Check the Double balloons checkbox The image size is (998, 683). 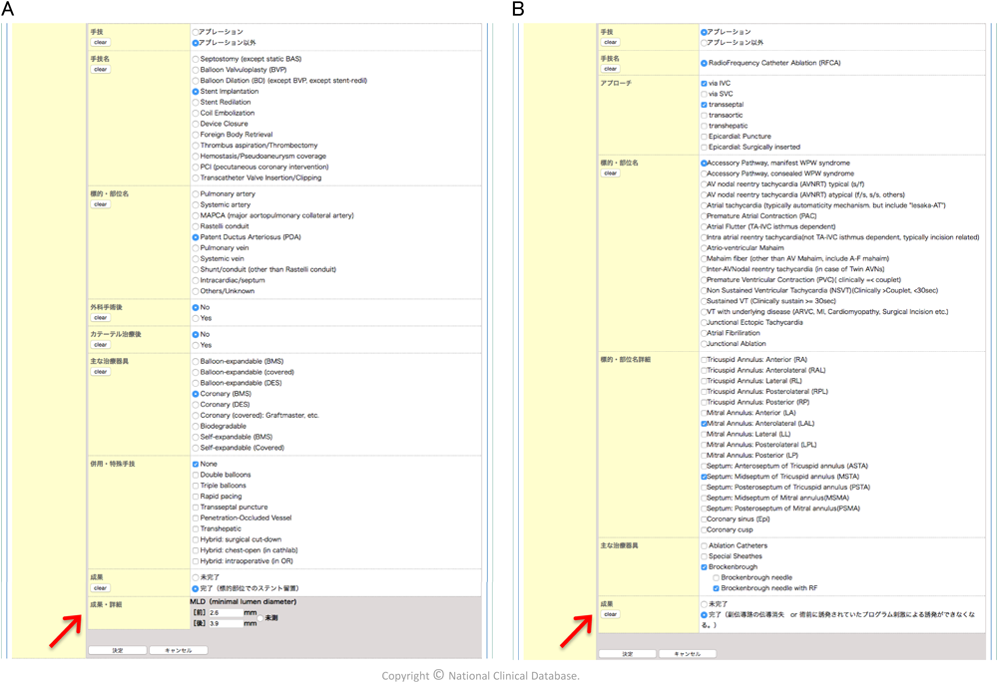point(196,475)
